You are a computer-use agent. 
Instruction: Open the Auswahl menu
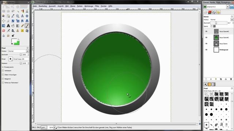(x=52, y=6)
